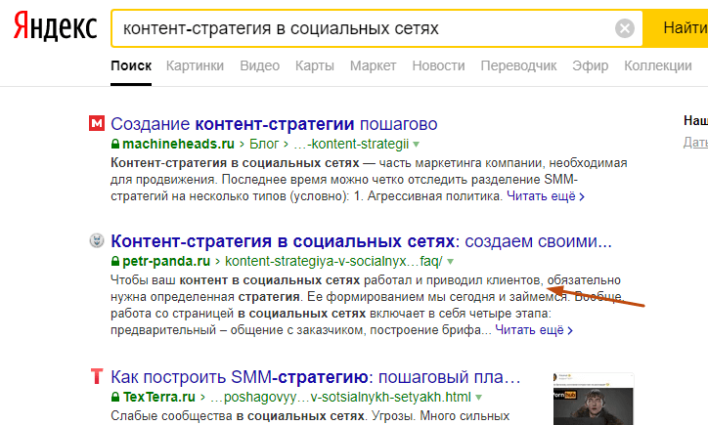Click the TexTerra red T favicon
The image size is (708, 425).
point(97,376)
